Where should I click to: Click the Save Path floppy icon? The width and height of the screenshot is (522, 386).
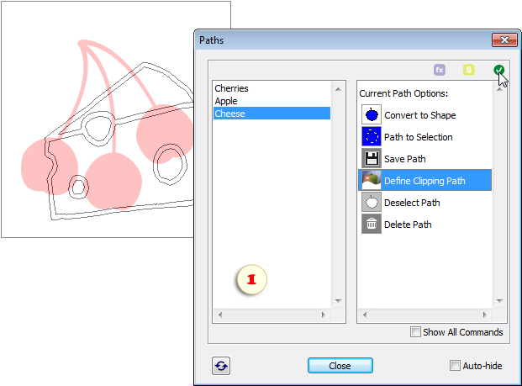click(372, 159)
